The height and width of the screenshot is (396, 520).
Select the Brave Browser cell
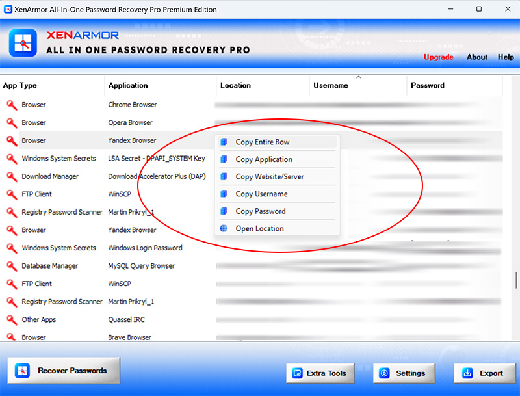(129, 337)
